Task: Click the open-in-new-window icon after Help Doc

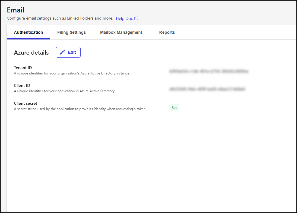Action: click(136, 18)
